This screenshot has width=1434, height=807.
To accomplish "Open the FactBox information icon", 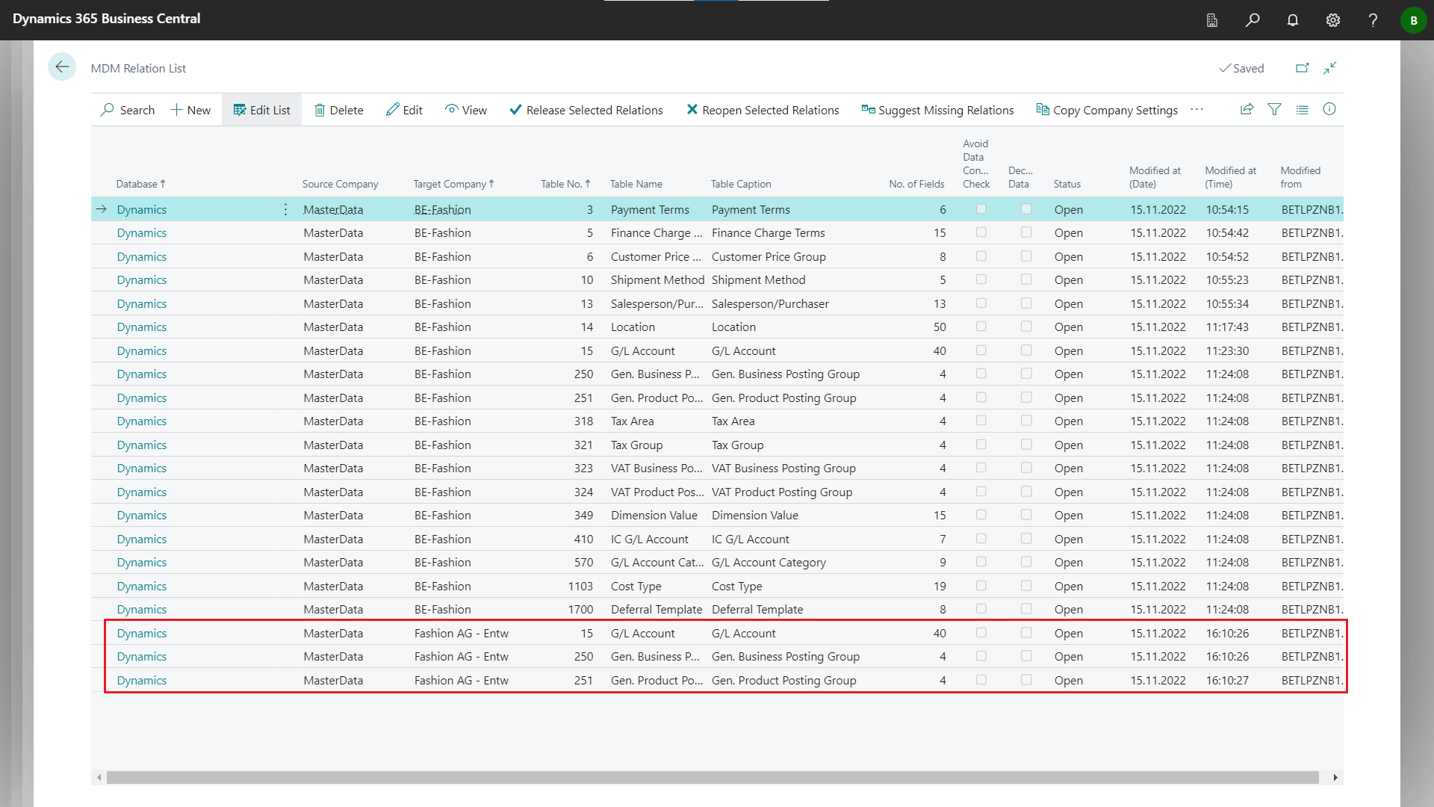I will (x=1329, y=109).
